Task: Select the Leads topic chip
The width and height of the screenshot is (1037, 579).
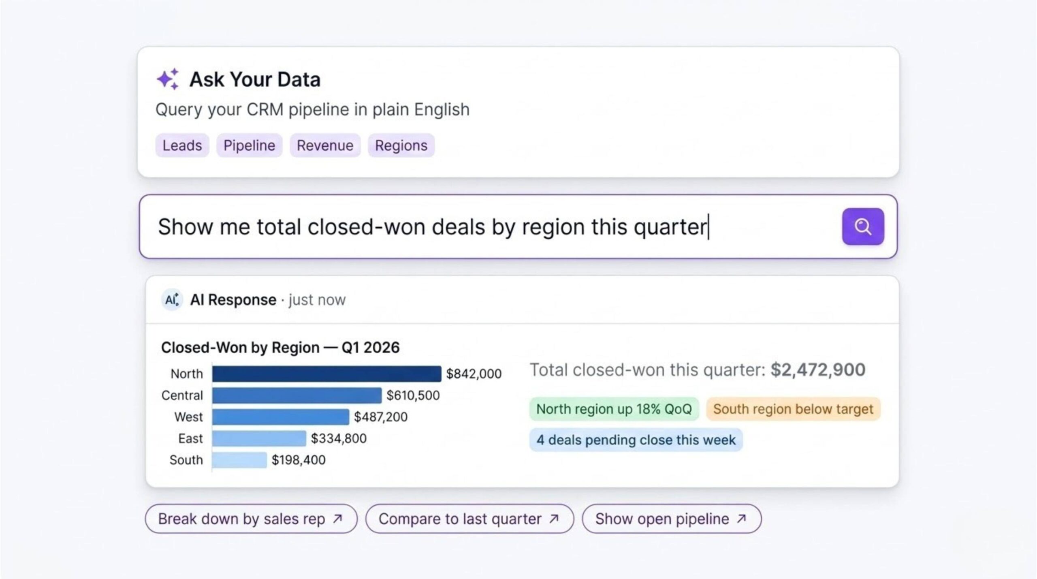Action: coord(182,145)
